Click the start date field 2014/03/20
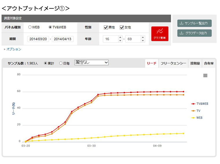220x164 pixels. pos(38,39)
